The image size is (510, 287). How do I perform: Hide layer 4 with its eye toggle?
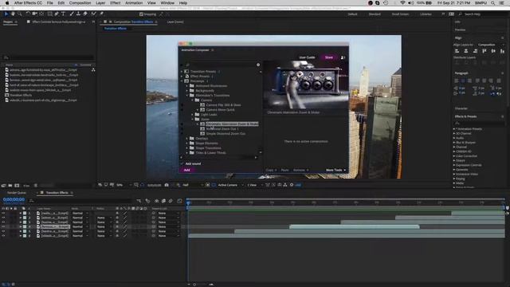(x=3, y=226)
